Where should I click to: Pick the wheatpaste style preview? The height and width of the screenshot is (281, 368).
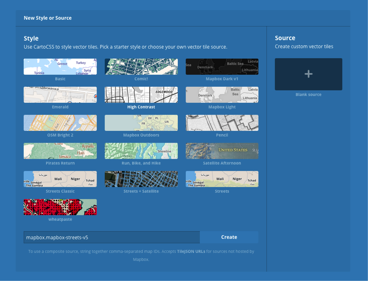(60, 207)
